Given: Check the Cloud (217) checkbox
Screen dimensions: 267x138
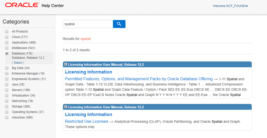Looking at the screenshot, I should [7, 37].
